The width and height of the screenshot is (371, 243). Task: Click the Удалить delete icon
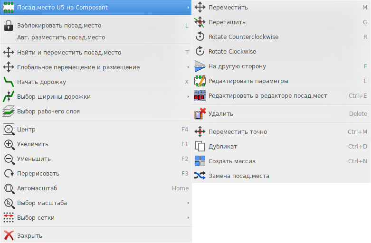(x=200, y=113)
